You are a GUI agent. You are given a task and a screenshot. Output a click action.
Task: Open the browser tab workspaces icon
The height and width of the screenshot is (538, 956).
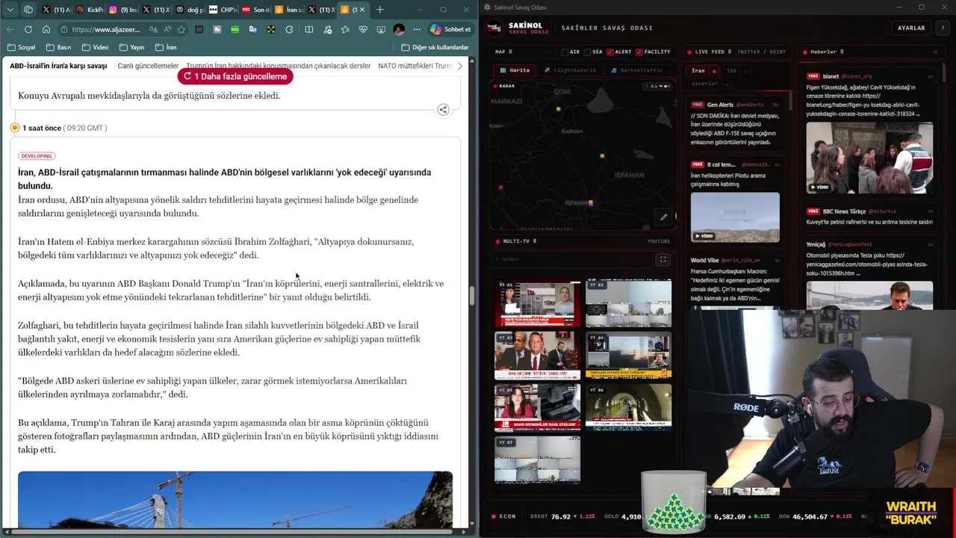click(x=28, y=10)
